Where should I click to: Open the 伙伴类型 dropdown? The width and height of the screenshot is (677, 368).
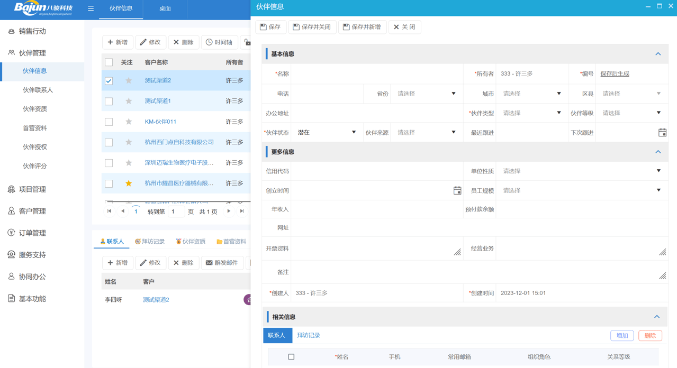[x=531, y=113]
